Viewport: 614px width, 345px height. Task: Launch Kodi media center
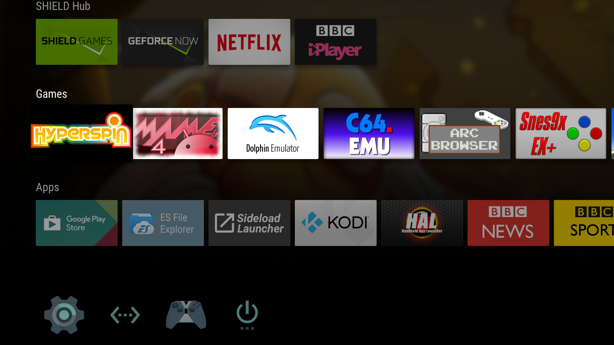(x=335, y=223)
